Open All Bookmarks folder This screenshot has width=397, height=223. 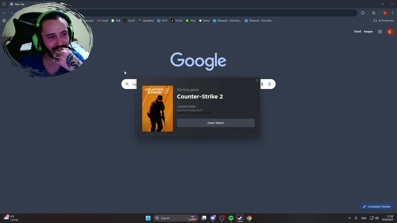384,21
